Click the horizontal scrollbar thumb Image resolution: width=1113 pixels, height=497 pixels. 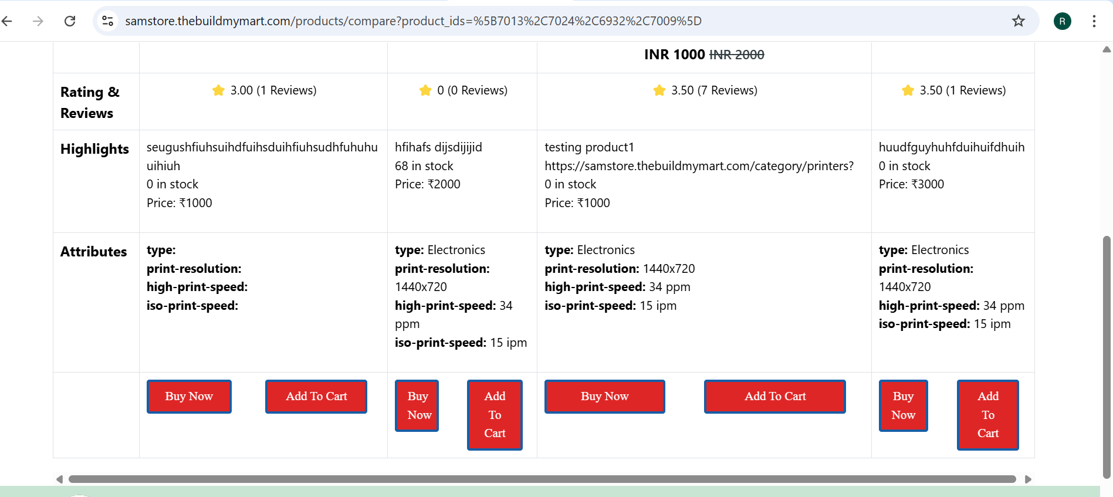[542, 479]
